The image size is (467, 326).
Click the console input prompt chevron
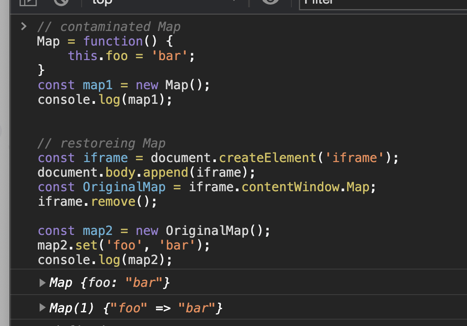[x=24, y=26]
